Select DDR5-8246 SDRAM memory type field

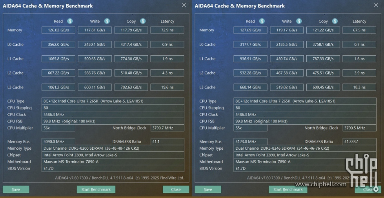[305, 148]
